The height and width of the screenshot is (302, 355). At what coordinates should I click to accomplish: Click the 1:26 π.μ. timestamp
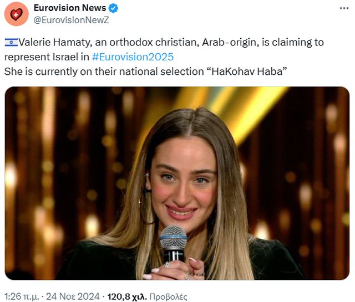(x=22, y=296)
